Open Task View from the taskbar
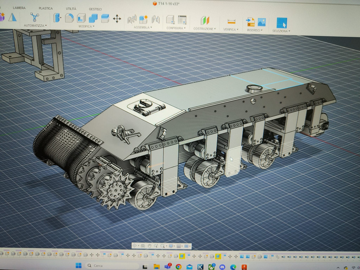 click(x=145, y=267)
